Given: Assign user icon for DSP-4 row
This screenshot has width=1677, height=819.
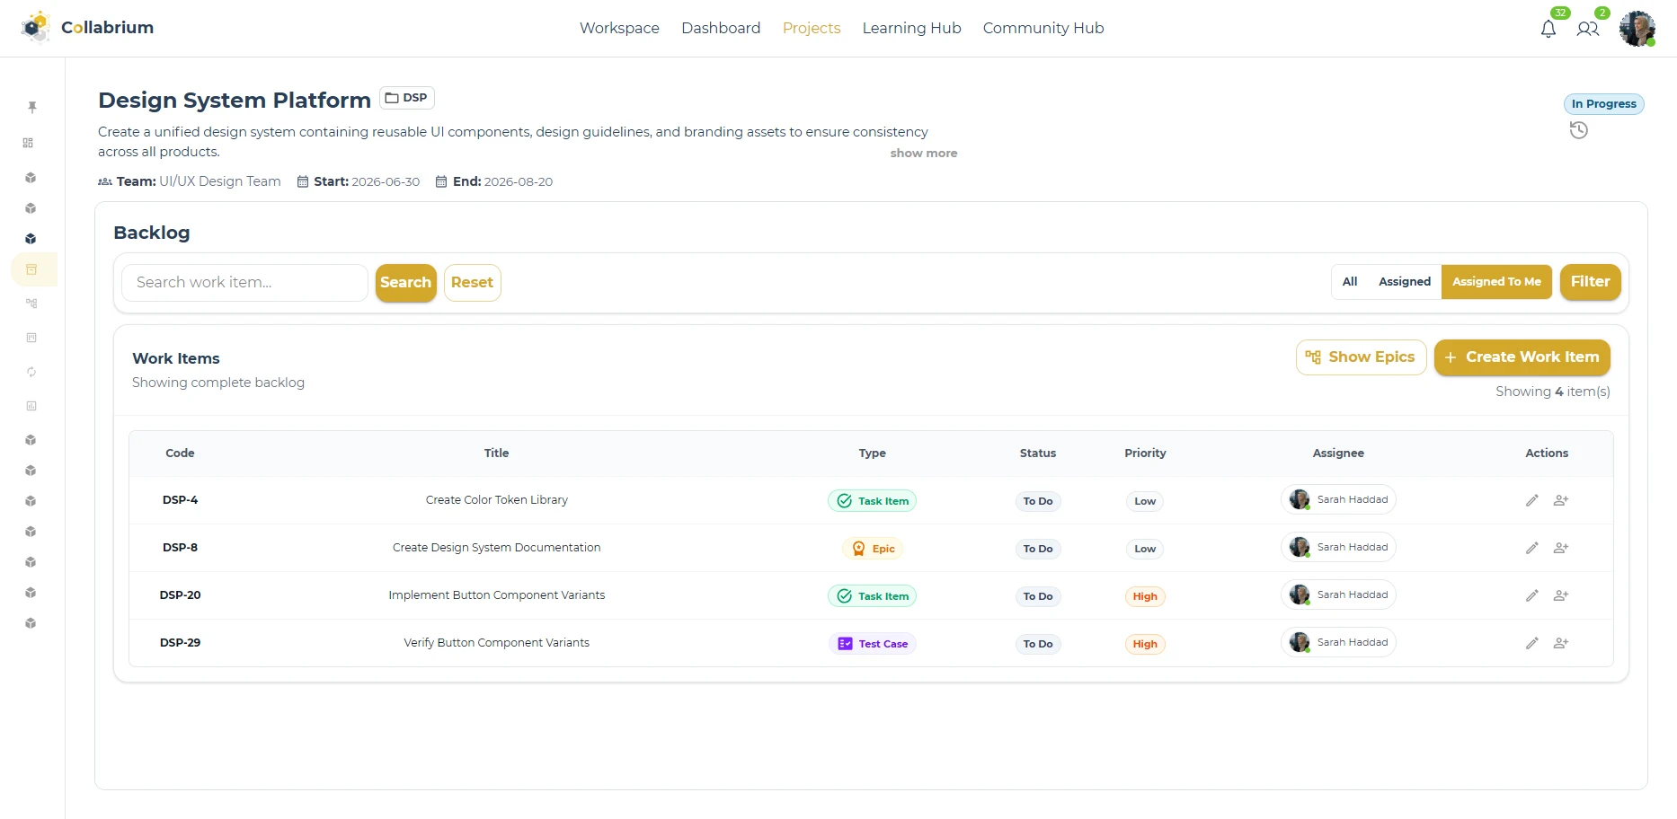Looking at the screenshot, I should point(1561,500).
